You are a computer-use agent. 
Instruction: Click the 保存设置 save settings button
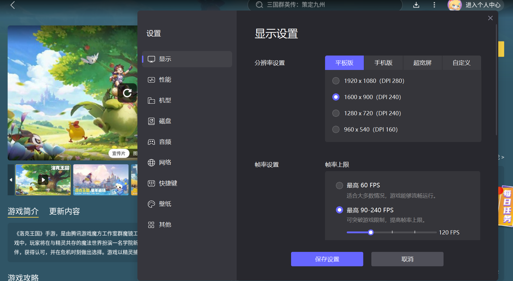pos(327,259)
